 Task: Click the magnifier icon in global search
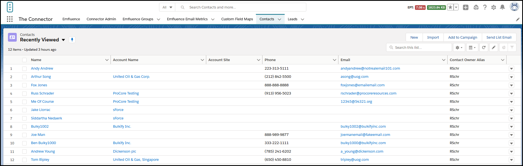pos(183,7)
